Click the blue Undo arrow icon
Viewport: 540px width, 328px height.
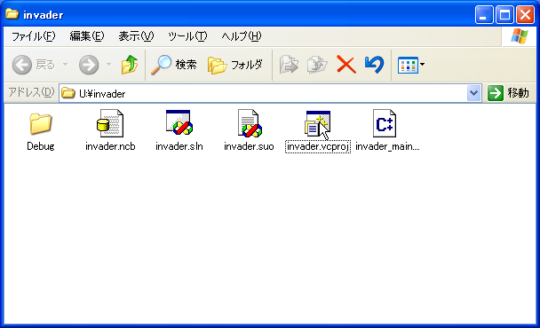(x=374, y=65)
